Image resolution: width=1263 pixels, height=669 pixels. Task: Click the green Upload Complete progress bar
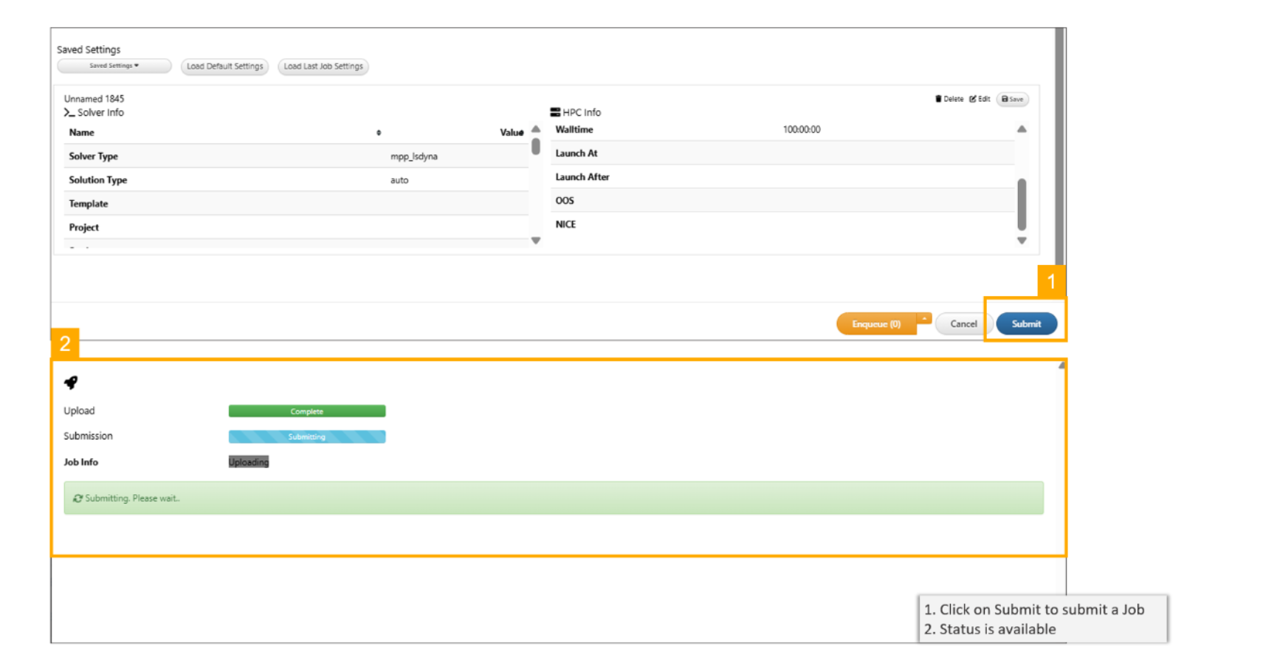pos(306,411)
